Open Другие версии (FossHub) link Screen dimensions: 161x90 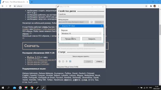38,64
